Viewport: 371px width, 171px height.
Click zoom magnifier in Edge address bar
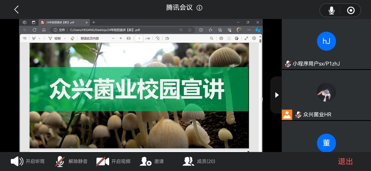[x=181, y=30]
